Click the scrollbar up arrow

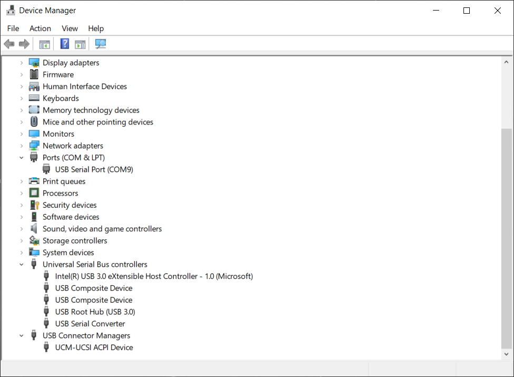[507, 62]
